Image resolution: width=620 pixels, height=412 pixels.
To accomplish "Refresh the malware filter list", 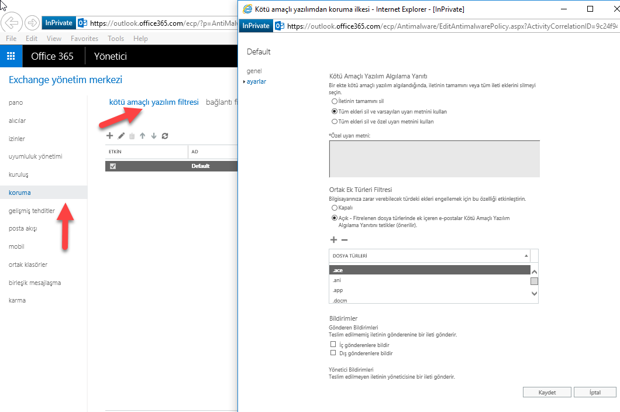I will pos(165,136).
